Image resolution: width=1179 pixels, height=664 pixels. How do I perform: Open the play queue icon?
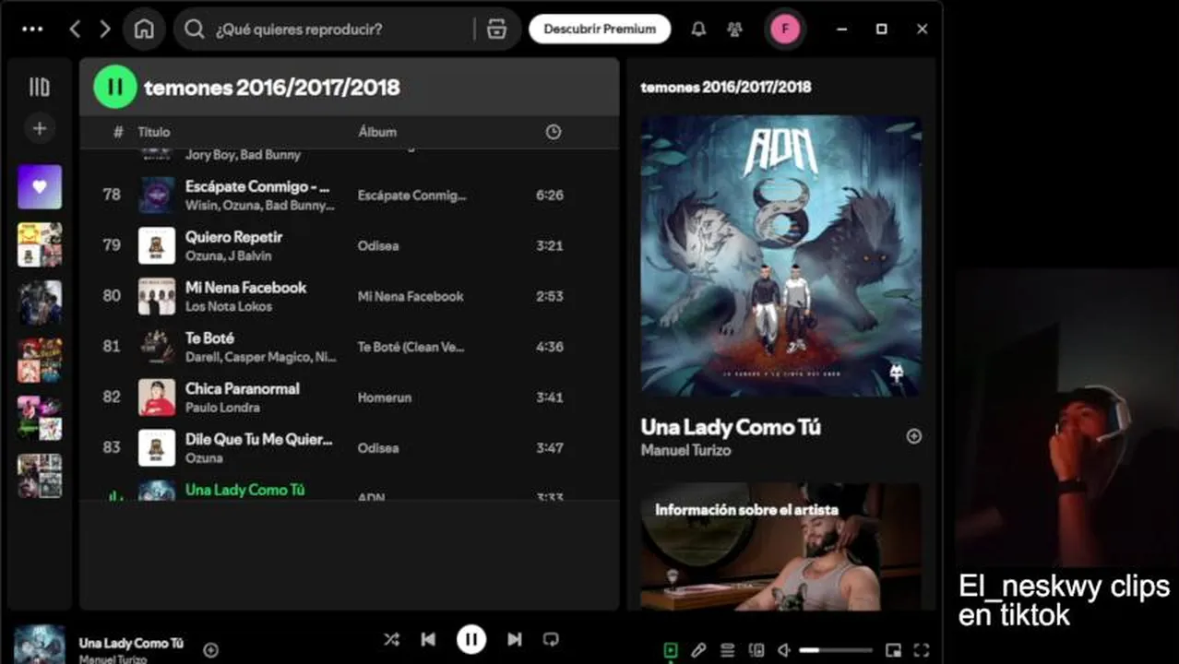pos(727,650)
